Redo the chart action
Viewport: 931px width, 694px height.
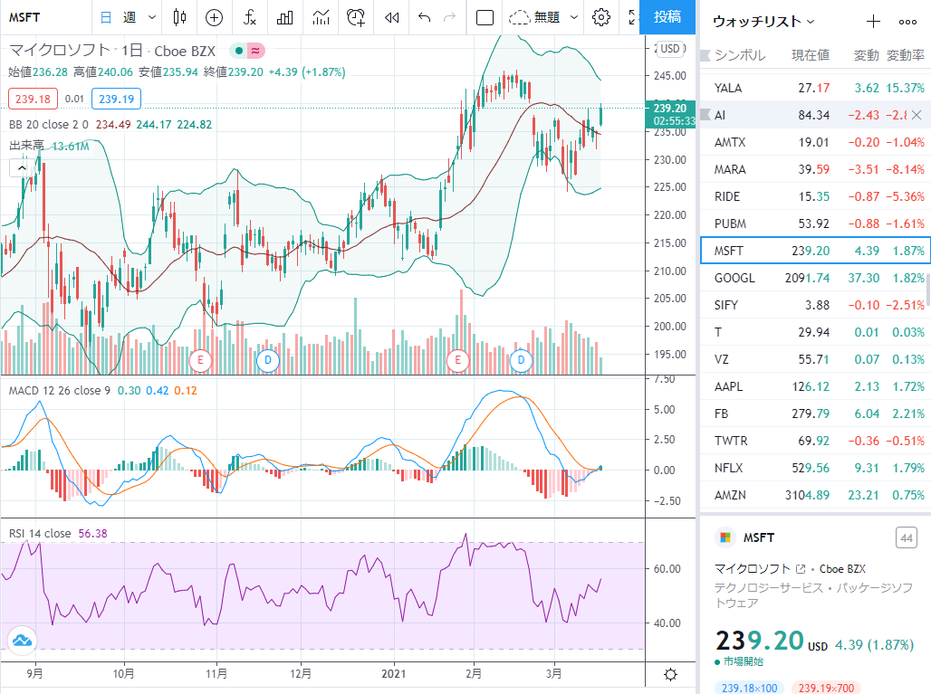tap(450, 18)
